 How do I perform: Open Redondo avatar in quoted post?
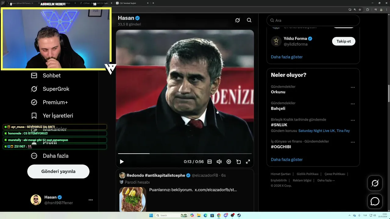click(x=122, y=176)
